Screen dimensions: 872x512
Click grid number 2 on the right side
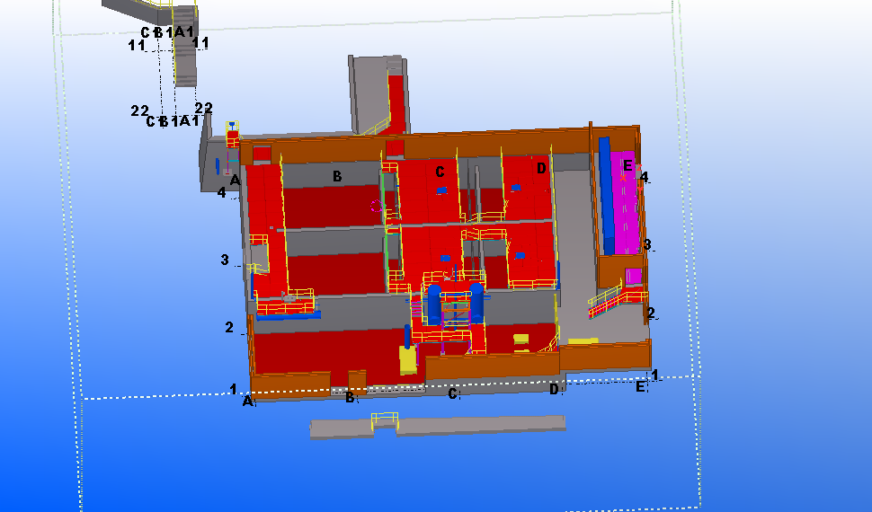(651, 313)
